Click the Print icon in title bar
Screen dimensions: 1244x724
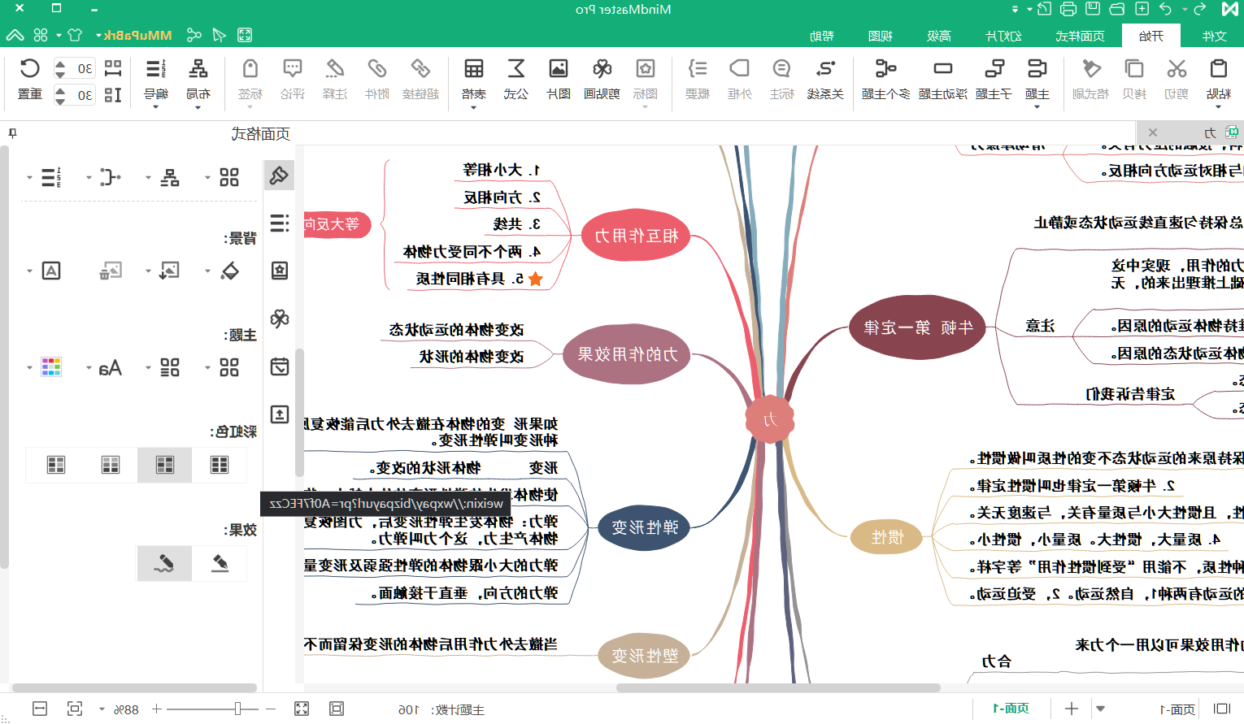point(1068,9)
